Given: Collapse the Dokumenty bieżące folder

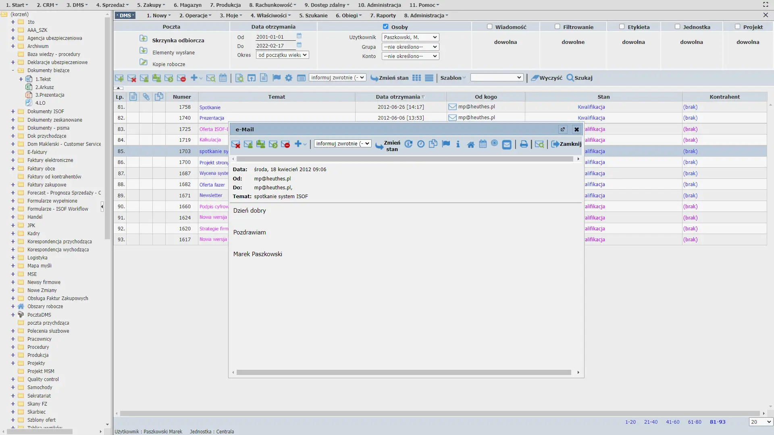Looking at the screenshot, I should pos(13,70).
